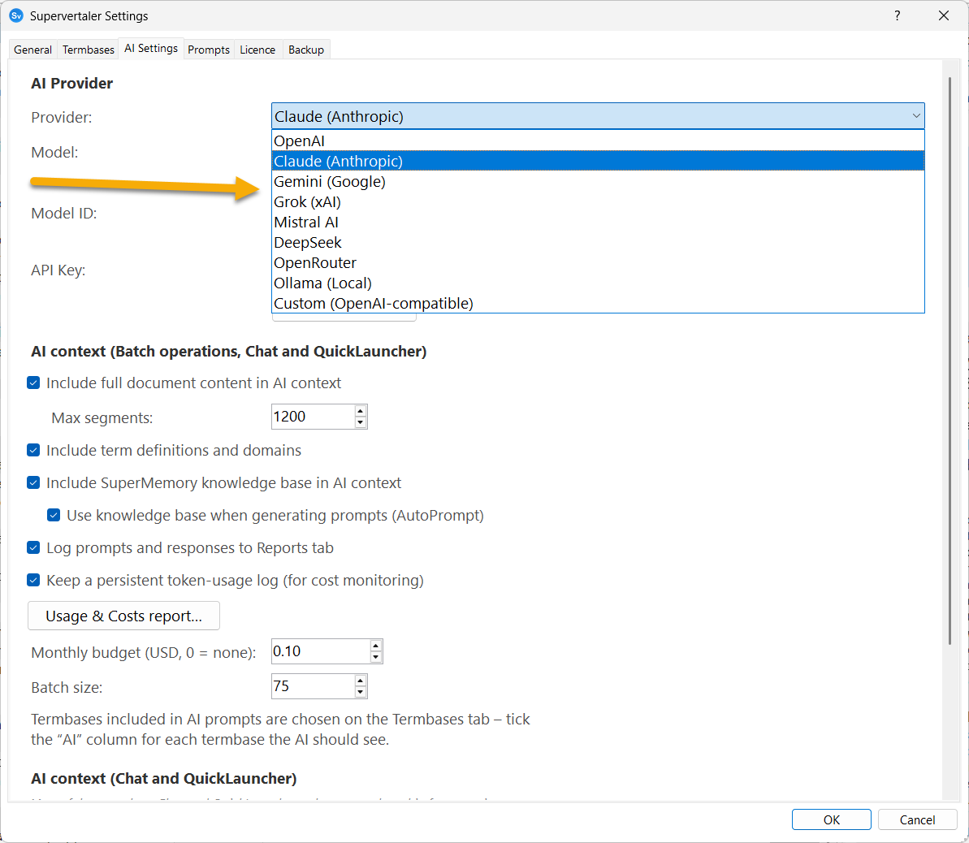The width and height of the screenshot is (969, 843).
Task: Select Mistral AI provider option
Action: pyautogui.click(x=598, y=223)
